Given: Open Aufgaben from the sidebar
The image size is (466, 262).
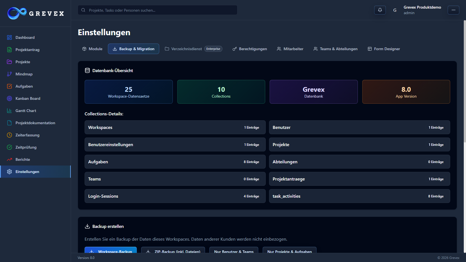Looking at the screenshot, I should 36,86.
